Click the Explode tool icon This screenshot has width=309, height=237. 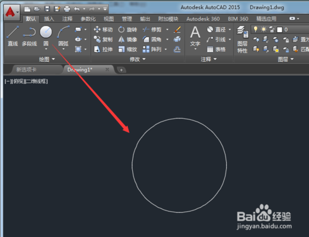pos(177,39)
